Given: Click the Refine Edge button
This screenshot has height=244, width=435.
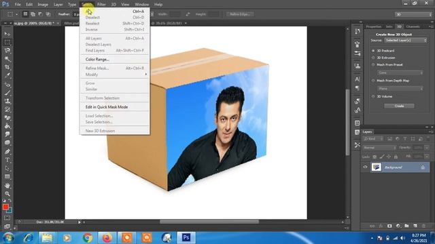Looking at the screenshot, I should point(240,14).
